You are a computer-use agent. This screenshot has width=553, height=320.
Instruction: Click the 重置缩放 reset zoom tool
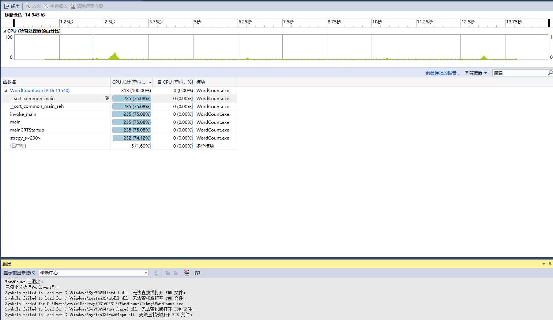coord(56,6)
